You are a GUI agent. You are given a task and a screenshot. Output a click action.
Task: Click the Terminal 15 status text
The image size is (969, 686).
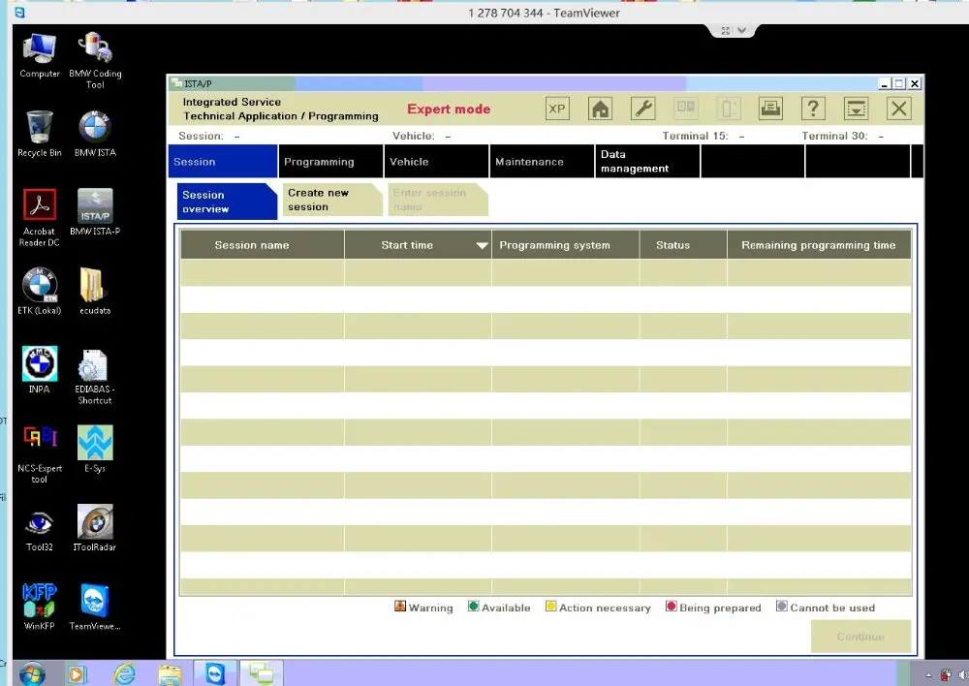click(703, 136)
